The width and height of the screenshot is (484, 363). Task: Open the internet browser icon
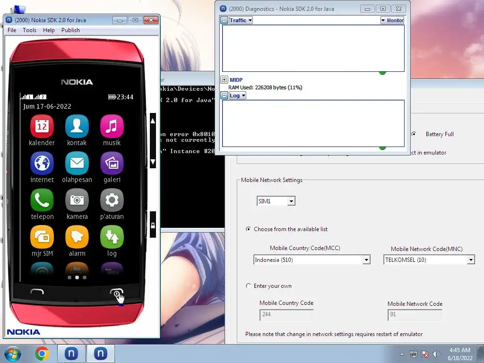42,163
